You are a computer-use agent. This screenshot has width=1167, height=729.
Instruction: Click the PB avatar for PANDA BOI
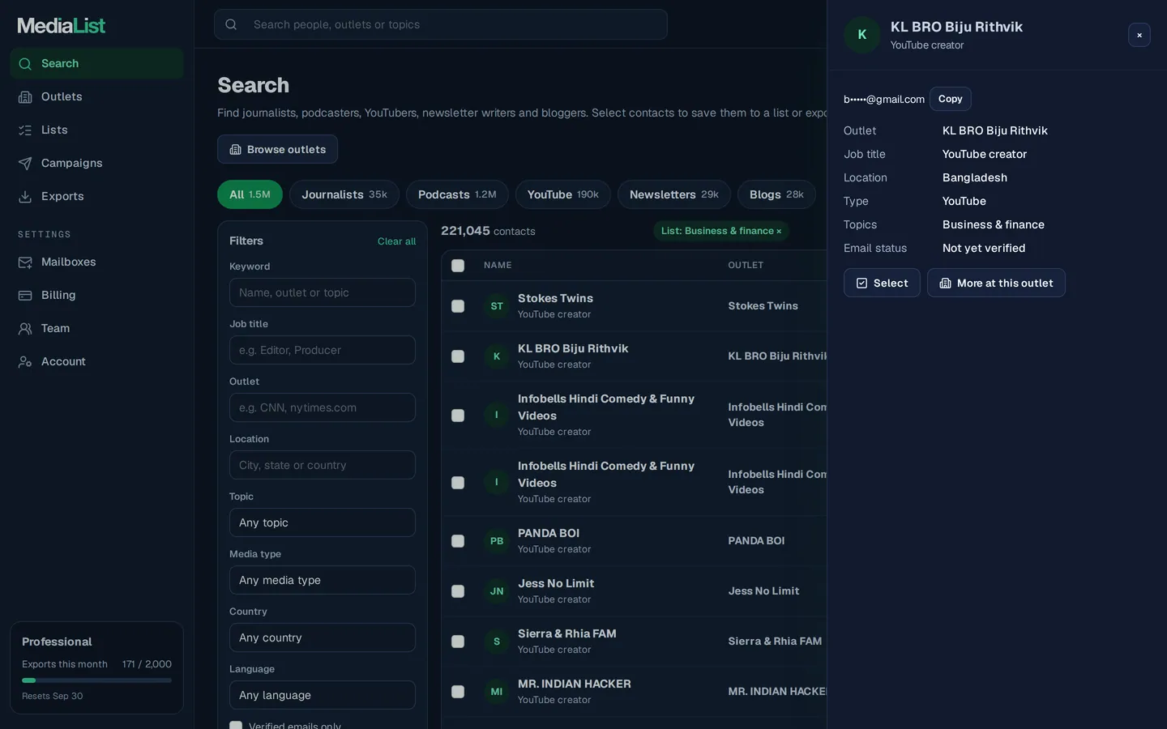pos(497,541)
